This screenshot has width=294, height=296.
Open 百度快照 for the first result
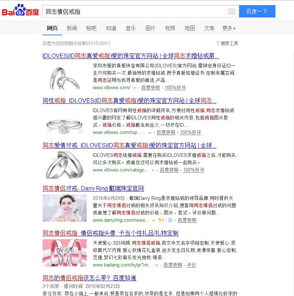(x=150, y=88)
